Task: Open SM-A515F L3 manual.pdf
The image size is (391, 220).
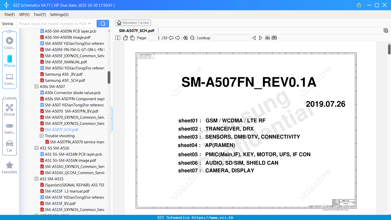Action: click(65, 191)
